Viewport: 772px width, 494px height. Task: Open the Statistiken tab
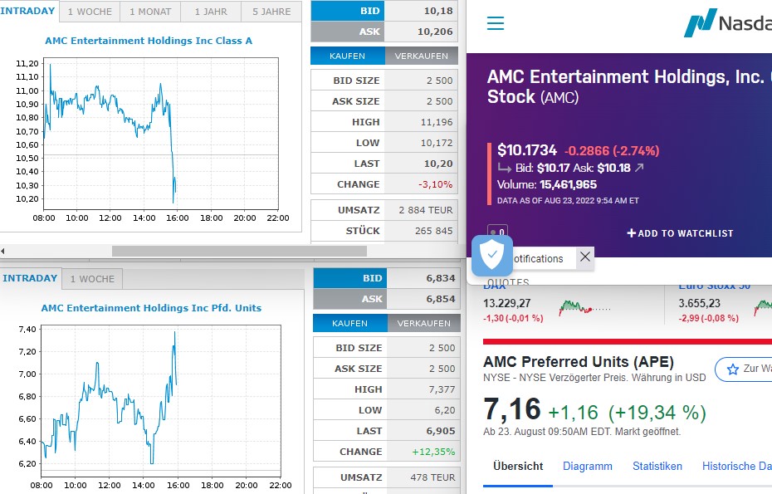(657, 466)
